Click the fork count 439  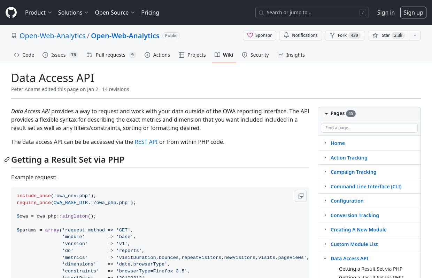tap(355, 35)
